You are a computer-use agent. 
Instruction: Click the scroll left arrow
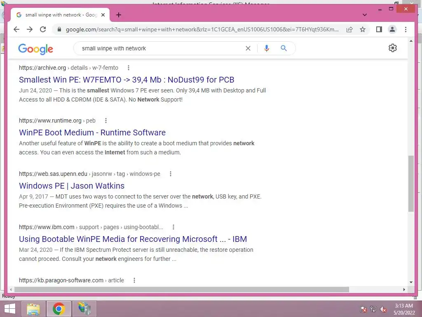11,289
